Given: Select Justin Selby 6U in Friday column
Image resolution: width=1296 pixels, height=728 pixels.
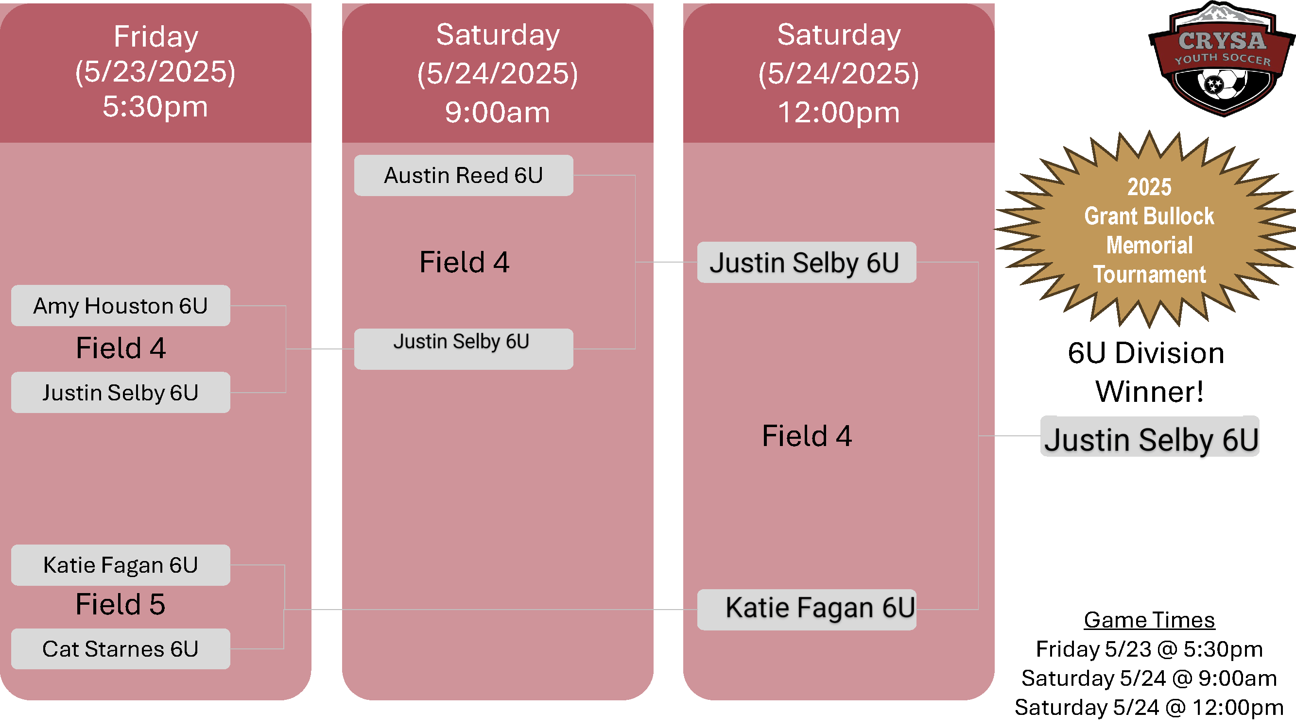Looking at the screenshot, I should point(121,393).
